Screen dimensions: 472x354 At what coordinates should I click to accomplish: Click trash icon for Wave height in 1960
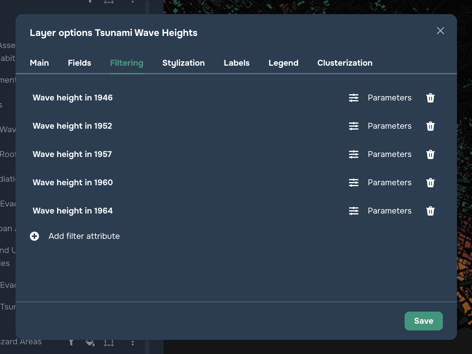431,183
